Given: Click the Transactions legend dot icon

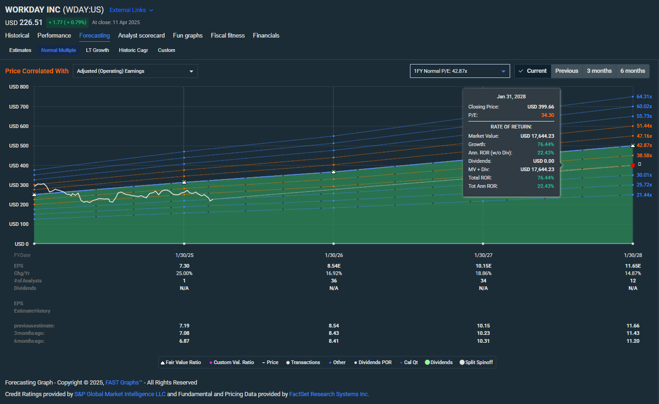Looking at the screenshot, I should click(288, 363).
